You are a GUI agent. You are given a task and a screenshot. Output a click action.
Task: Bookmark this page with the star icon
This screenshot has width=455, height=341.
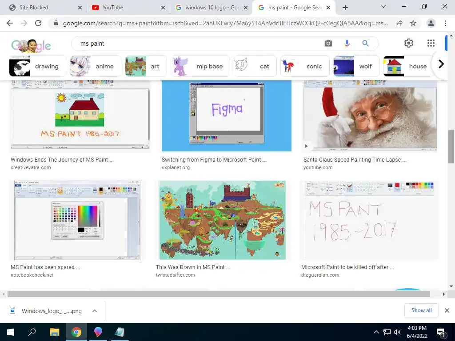[x=413, y=23]
